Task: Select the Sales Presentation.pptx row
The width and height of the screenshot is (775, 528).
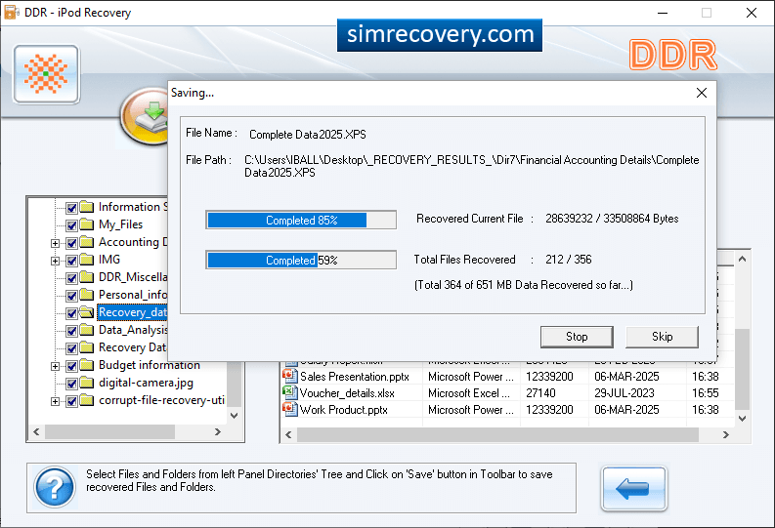Action: 508,377
